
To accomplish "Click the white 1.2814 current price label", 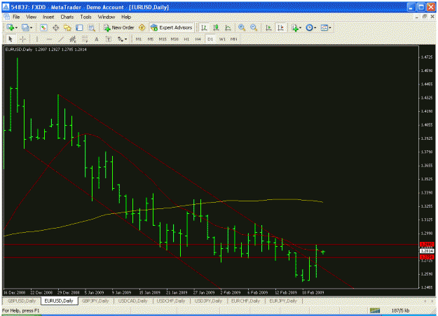I will tap(427, 251).
